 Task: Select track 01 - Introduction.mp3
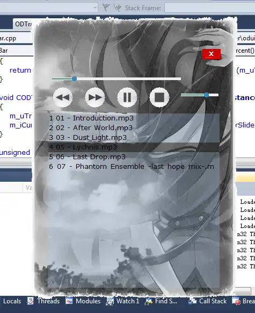[x=134, y=118]
